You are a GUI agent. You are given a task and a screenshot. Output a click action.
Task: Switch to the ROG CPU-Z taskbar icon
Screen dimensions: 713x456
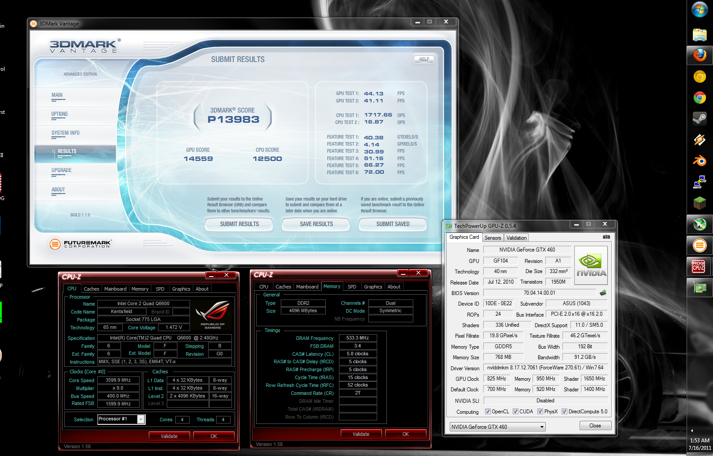click(x=699, y=266)
